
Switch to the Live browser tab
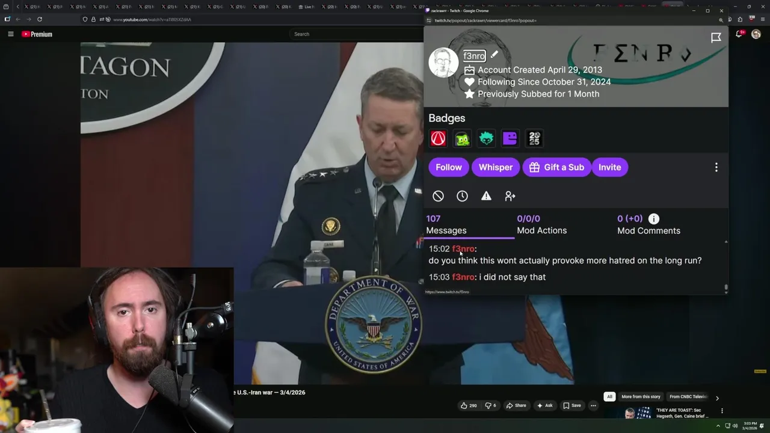click(306, 7)
